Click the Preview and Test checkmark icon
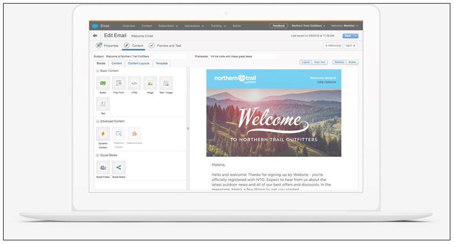Image resolution: width=454 pixels, height=244 pixels. tap(151, 46)
